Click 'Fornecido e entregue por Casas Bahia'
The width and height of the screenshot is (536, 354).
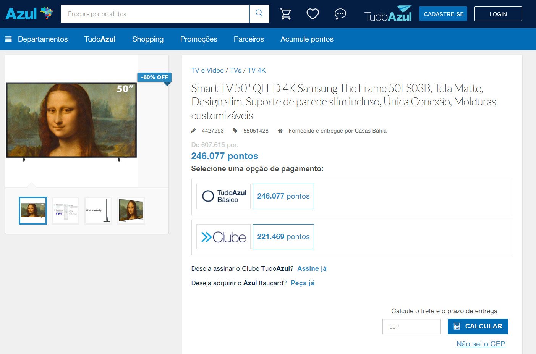click(x=338, y=131)
